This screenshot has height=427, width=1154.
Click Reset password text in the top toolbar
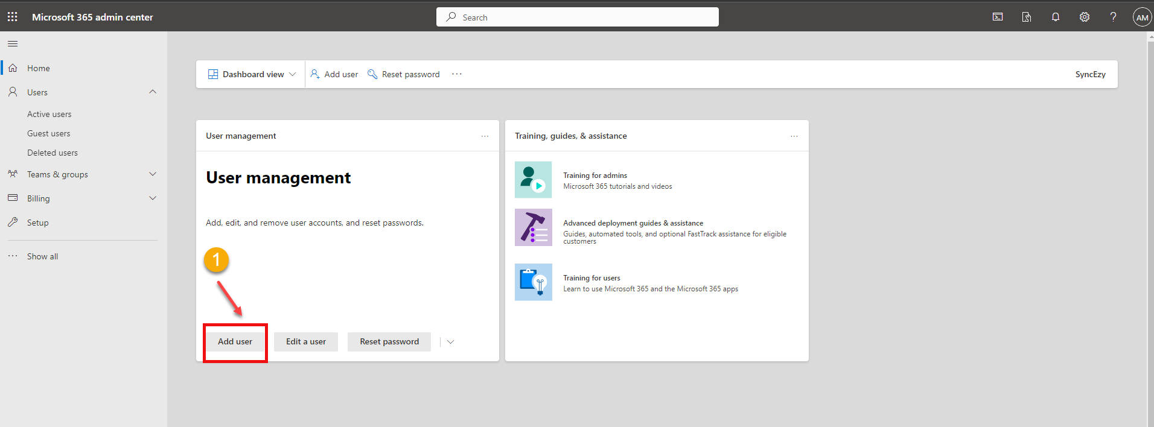point(411,74)
